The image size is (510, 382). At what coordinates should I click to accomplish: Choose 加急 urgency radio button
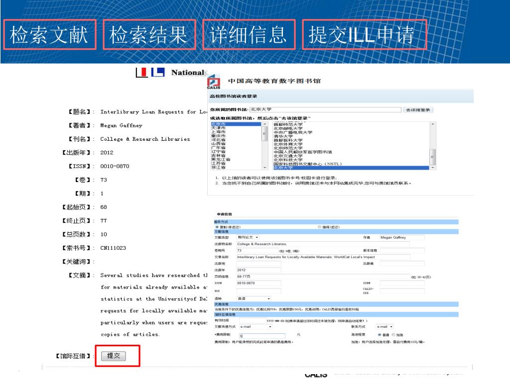coord(393,335)
